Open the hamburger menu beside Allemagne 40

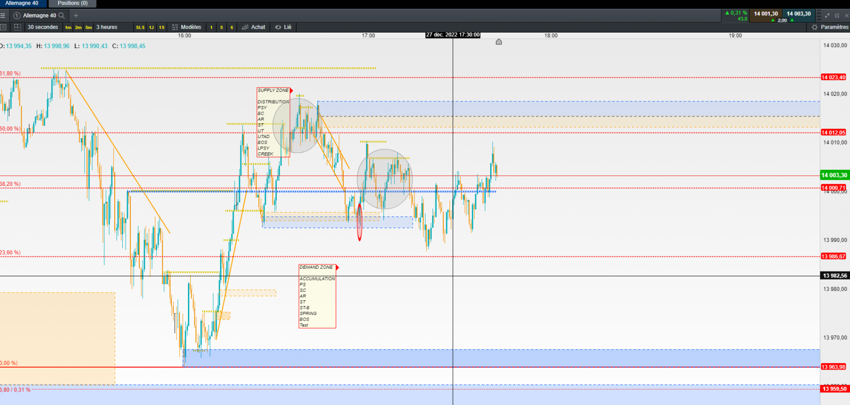3,16
